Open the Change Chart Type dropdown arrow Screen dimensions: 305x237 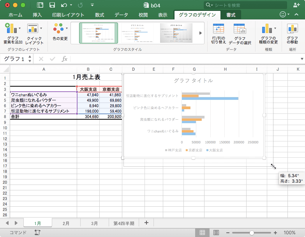coord(275,28)
